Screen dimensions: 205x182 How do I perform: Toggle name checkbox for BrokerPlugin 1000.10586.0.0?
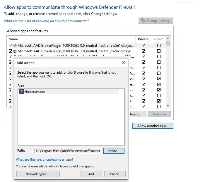coord(11,45)
